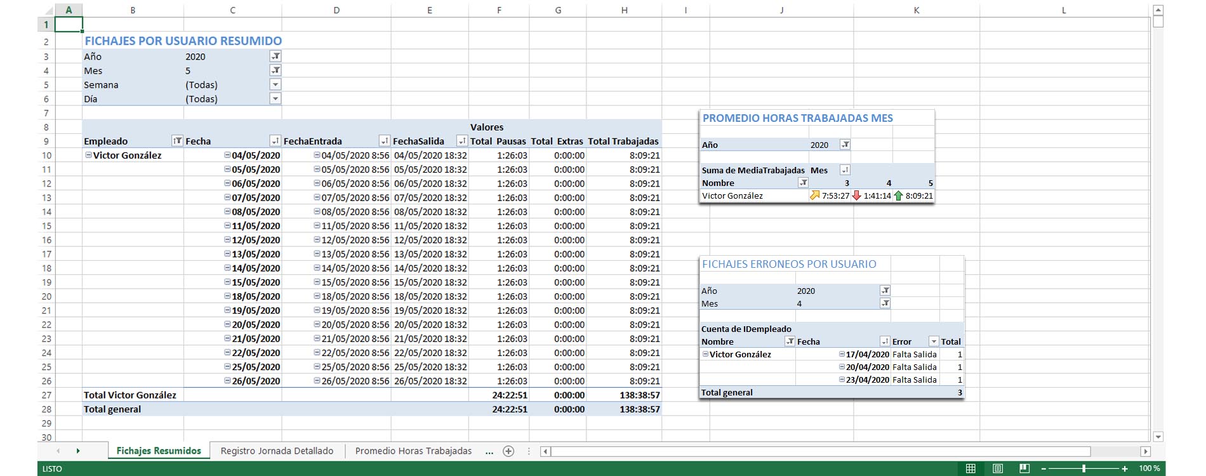This screenshot has height=476, width=1206.
Task: Click the Normal view icon in status bar
Action: click(x=971, y=468)
